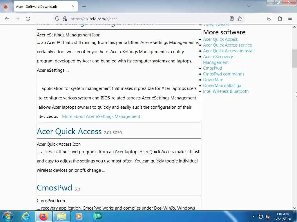View site security padlock details
Image resolution: width=297 pixels, height=222 pixels.
tap(65, 19)
